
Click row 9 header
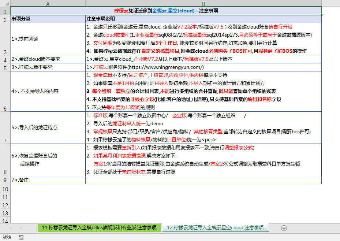(x=5, y=180)
